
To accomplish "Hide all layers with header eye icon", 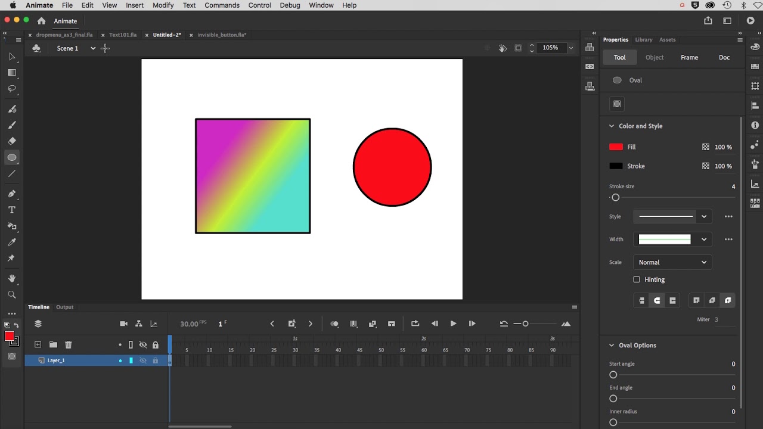I will 143,345.
